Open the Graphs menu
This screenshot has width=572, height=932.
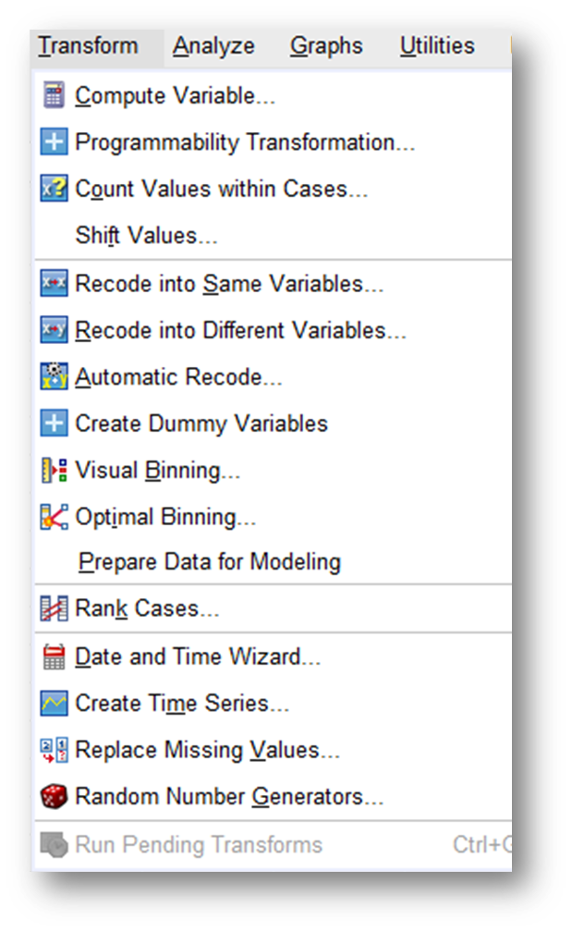tap(326, 46)
